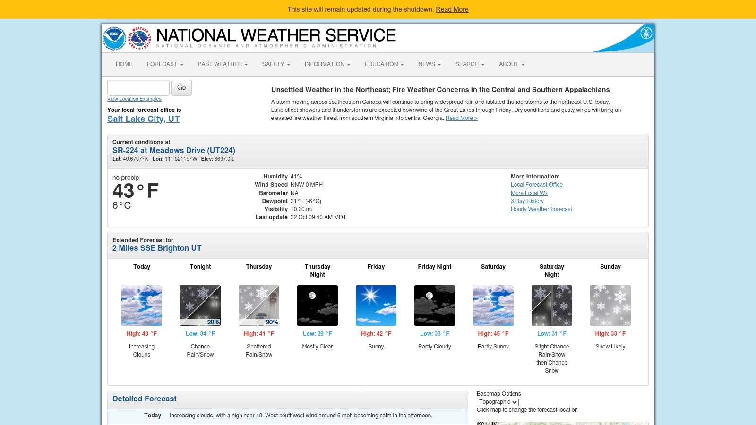The image size is (756, 425).
Task: Expand the SAFETY navigation dropdown
Action: (x=276, y=64)
